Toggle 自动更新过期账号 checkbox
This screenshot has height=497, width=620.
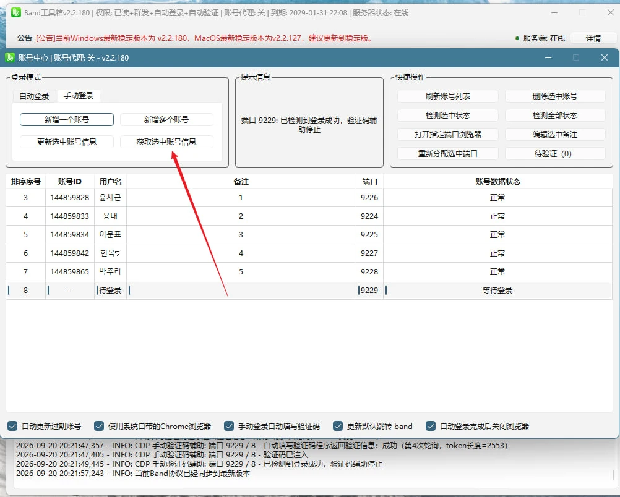12,426
